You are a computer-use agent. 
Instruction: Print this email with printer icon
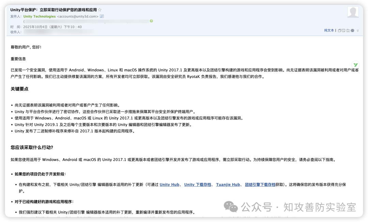point(353,31)
